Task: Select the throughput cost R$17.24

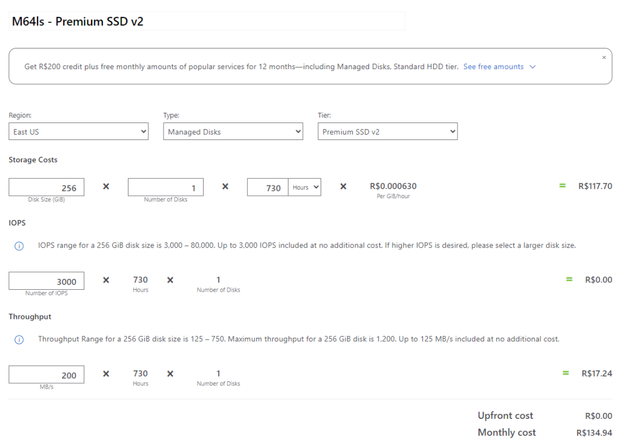Action: click(x=597, y=373)
